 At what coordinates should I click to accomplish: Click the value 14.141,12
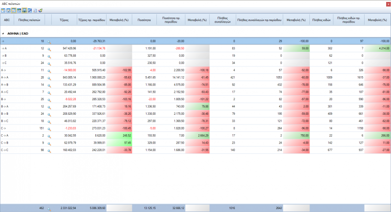point(178,78)
